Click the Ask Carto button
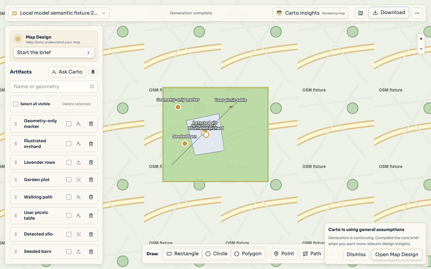Screen dimensions: 431x269 (x=67, y=72)
